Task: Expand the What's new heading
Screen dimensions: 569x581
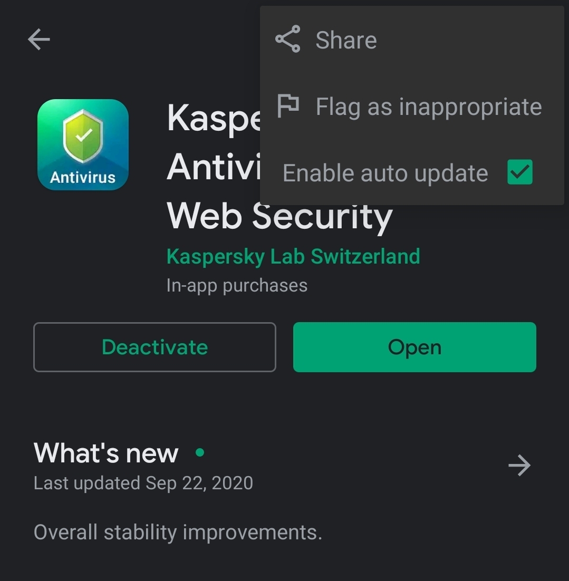Action: point(106,453)
